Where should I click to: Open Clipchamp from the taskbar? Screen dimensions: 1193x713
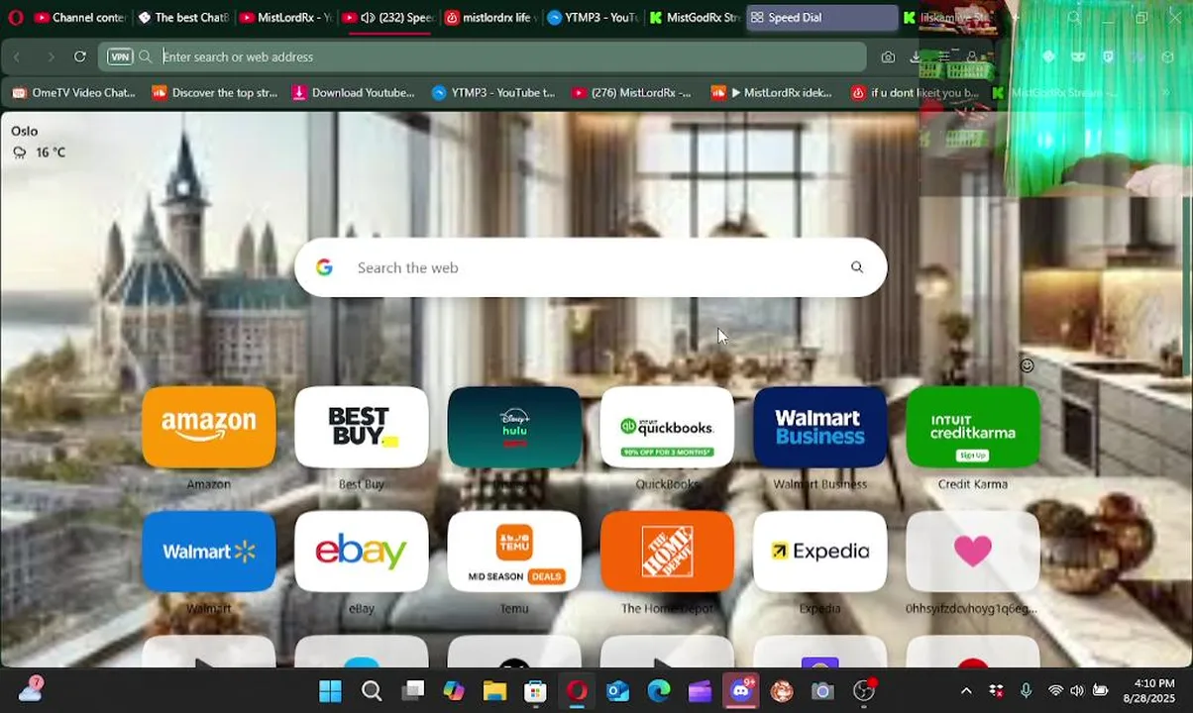pos(700,690)
